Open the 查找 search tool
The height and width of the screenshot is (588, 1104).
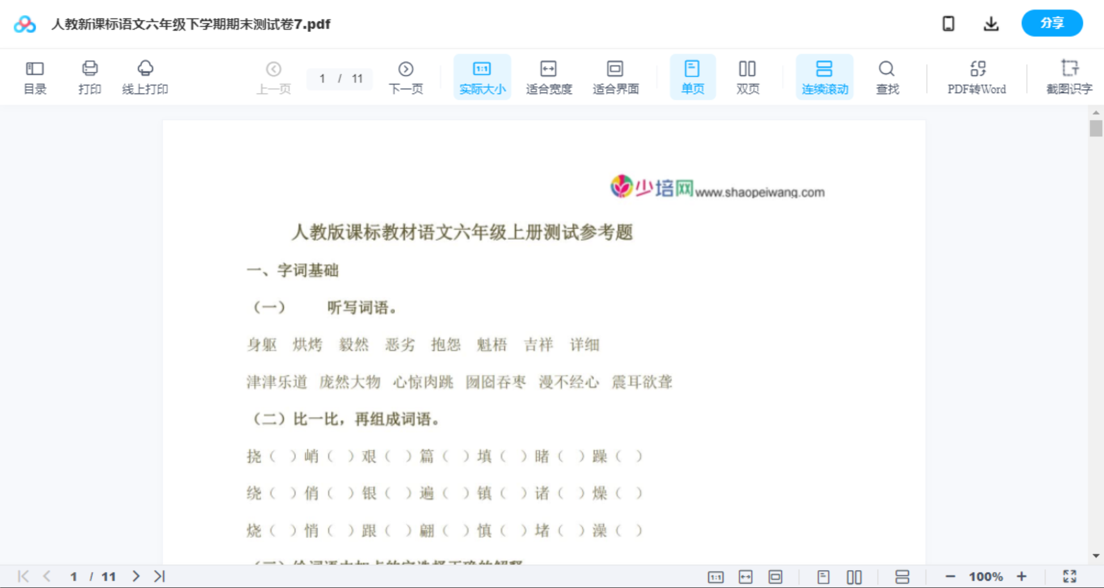pyautogui.click(x=887, y=76)
